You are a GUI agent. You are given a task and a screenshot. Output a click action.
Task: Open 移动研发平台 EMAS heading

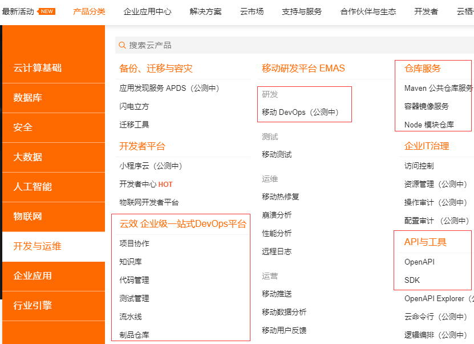tap(303, 69)
